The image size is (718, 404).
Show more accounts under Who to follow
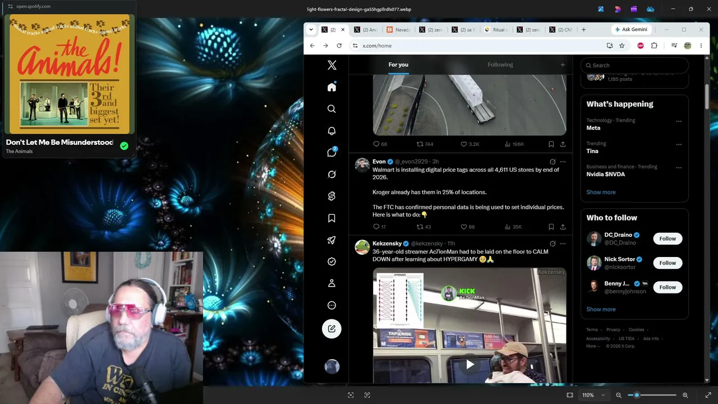click(x=601, y=309)
